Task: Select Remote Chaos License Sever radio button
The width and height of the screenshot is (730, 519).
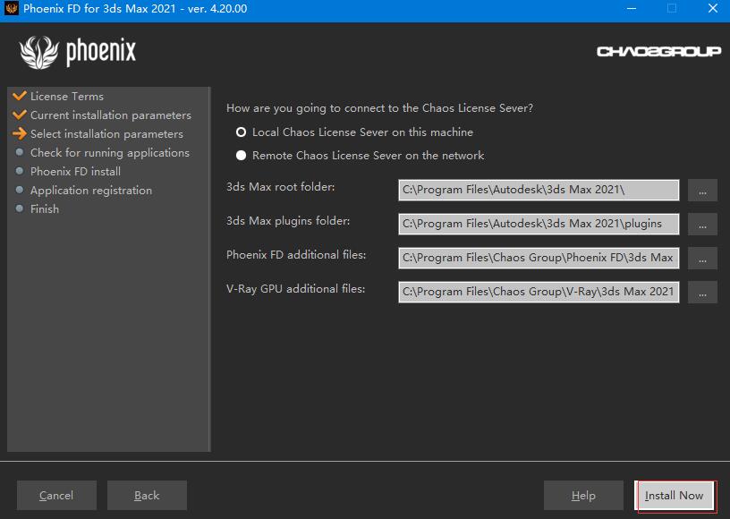Action: tap(241, 156)
